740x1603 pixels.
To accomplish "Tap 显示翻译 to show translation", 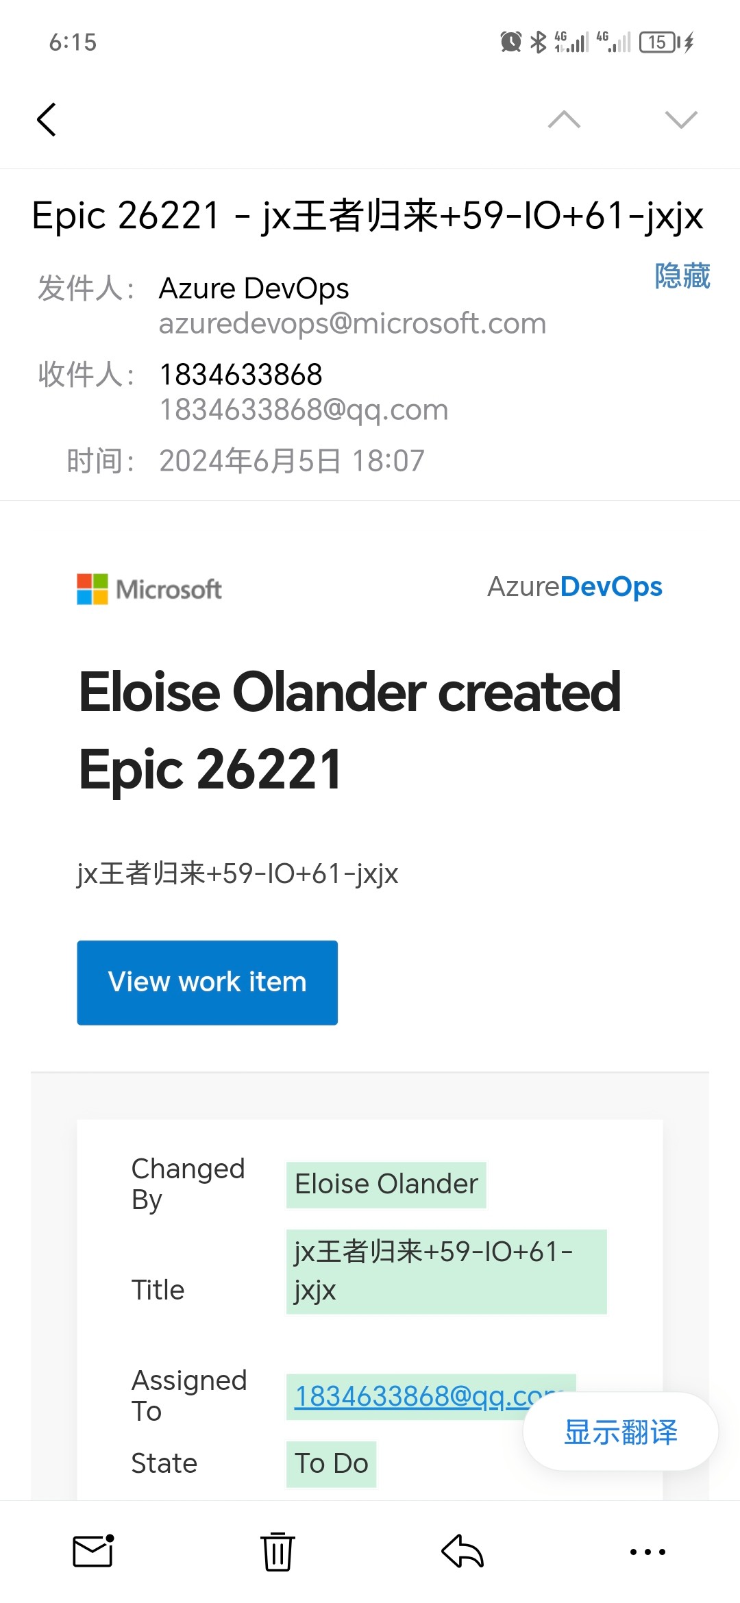I will [620, 1432].
